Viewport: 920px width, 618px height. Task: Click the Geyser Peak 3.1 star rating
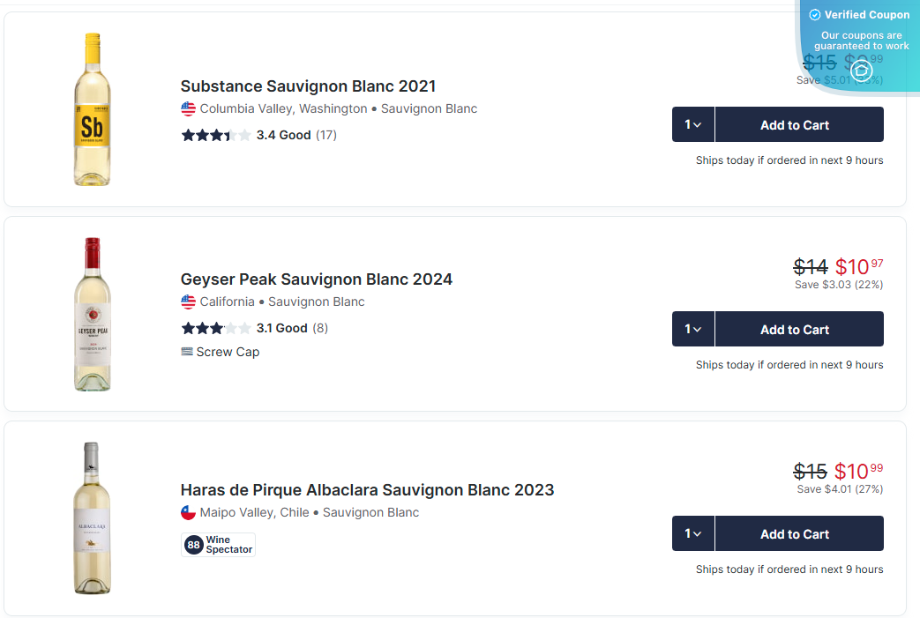[x=216, y=328]
